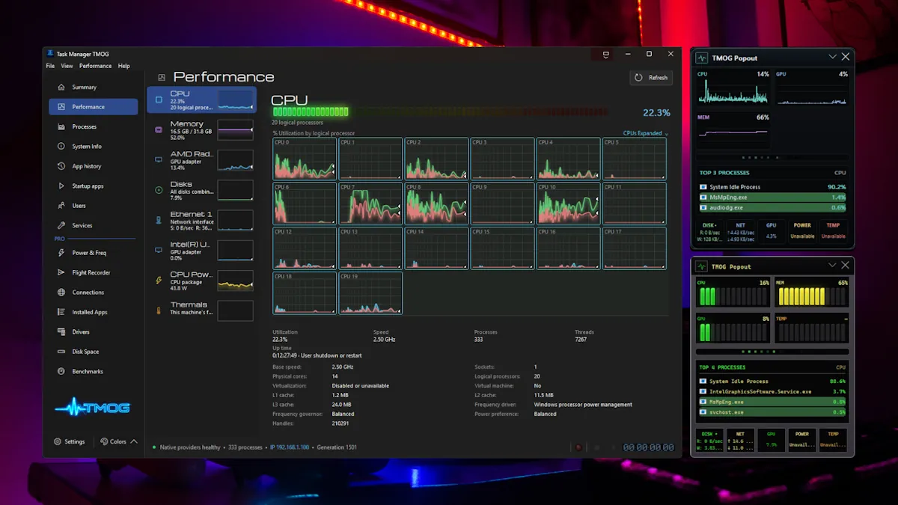
Task: Click the Installed Apps grid icon
Action: pos(61,312)
